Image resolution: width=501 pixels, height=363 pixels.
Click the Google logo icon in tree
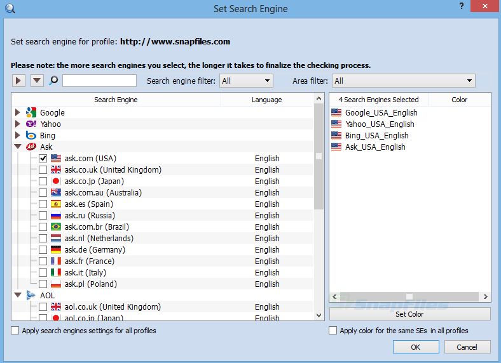coord(31,112)
